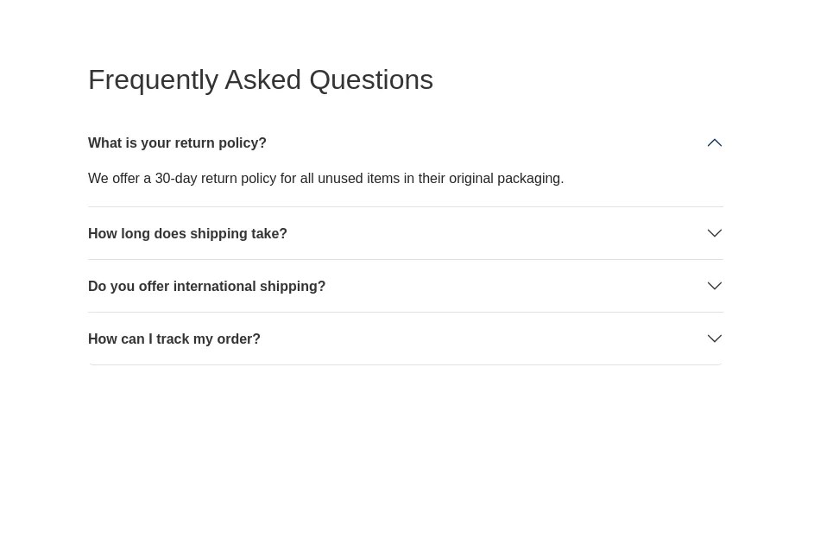Click the 30-day return policy answer text
Screen dimensions: 839x538
[325, 179]
